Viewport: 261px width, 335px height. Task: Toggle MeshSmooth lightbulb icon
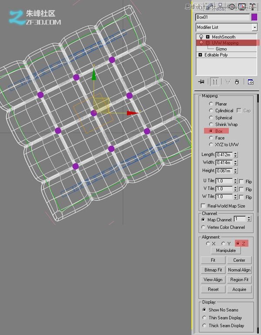pos(201,37)
